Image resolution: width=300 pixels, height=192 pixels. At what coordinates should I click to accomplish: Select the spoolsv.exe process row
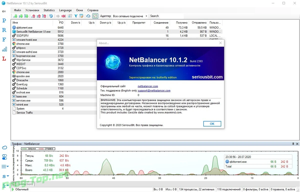point(54,76)
